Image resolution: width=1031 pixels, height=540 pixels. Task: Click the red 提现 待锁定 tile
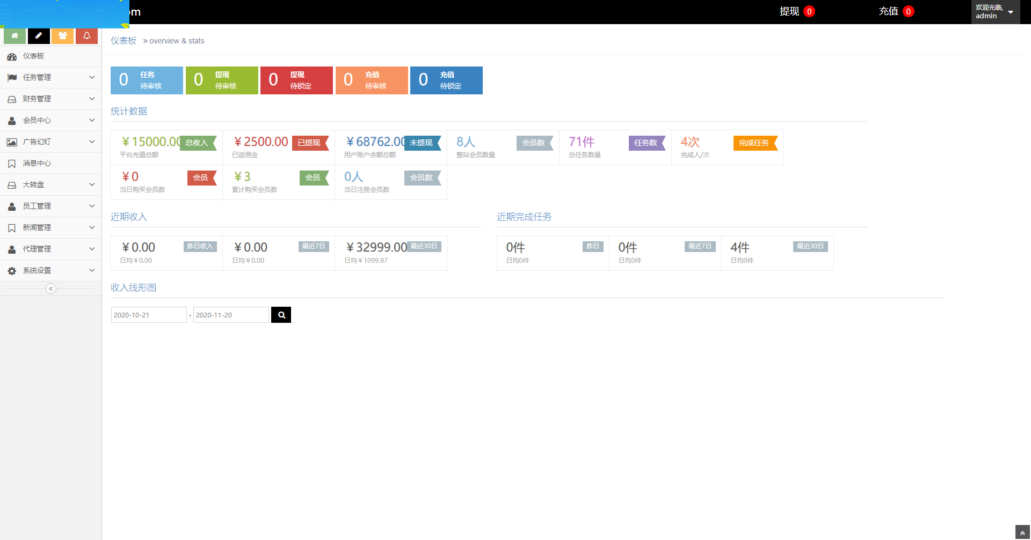pos(296,80)
